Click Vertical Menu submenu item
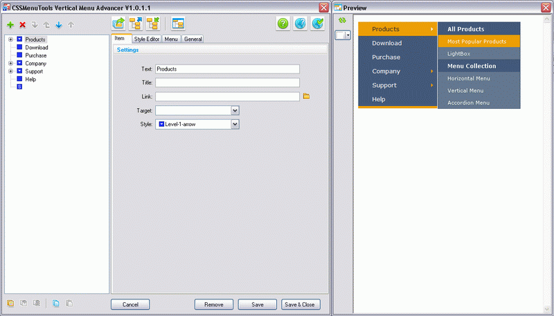Screen dimensions: 554x316 (x=479, y=91)
